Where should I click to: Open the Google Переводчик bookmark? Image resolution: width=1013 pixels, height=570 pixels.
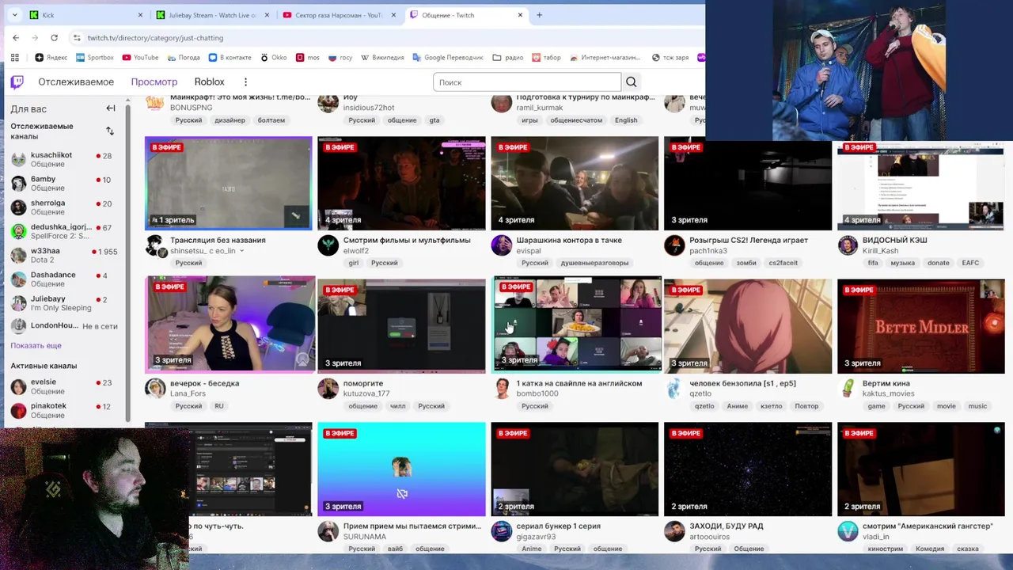[x=447, y=57]
